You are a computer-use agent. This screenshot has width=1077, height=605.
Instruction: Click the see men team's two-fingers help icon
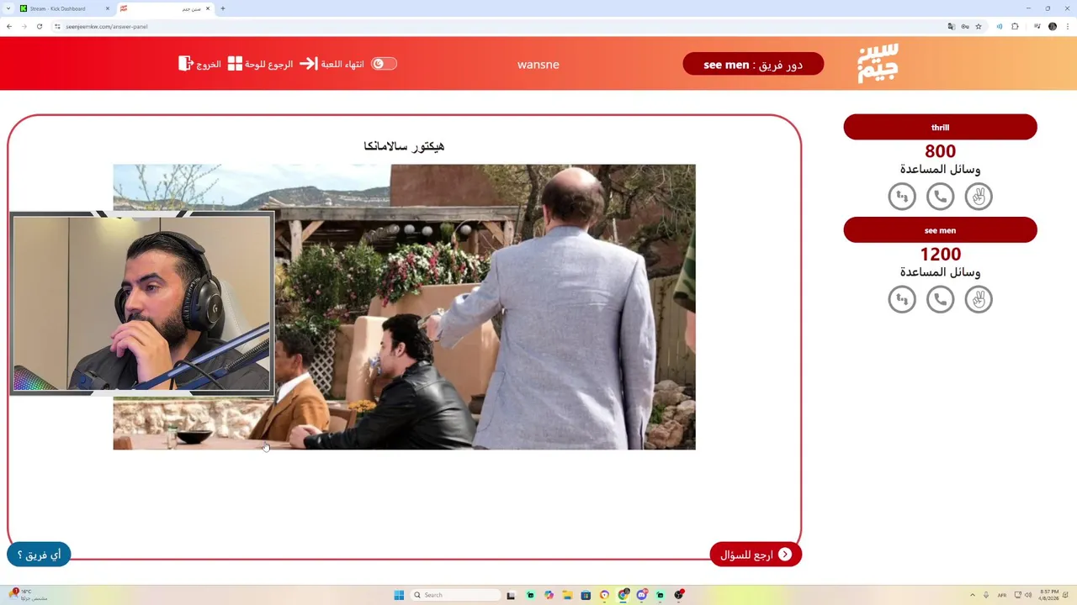tap(979, 299)
